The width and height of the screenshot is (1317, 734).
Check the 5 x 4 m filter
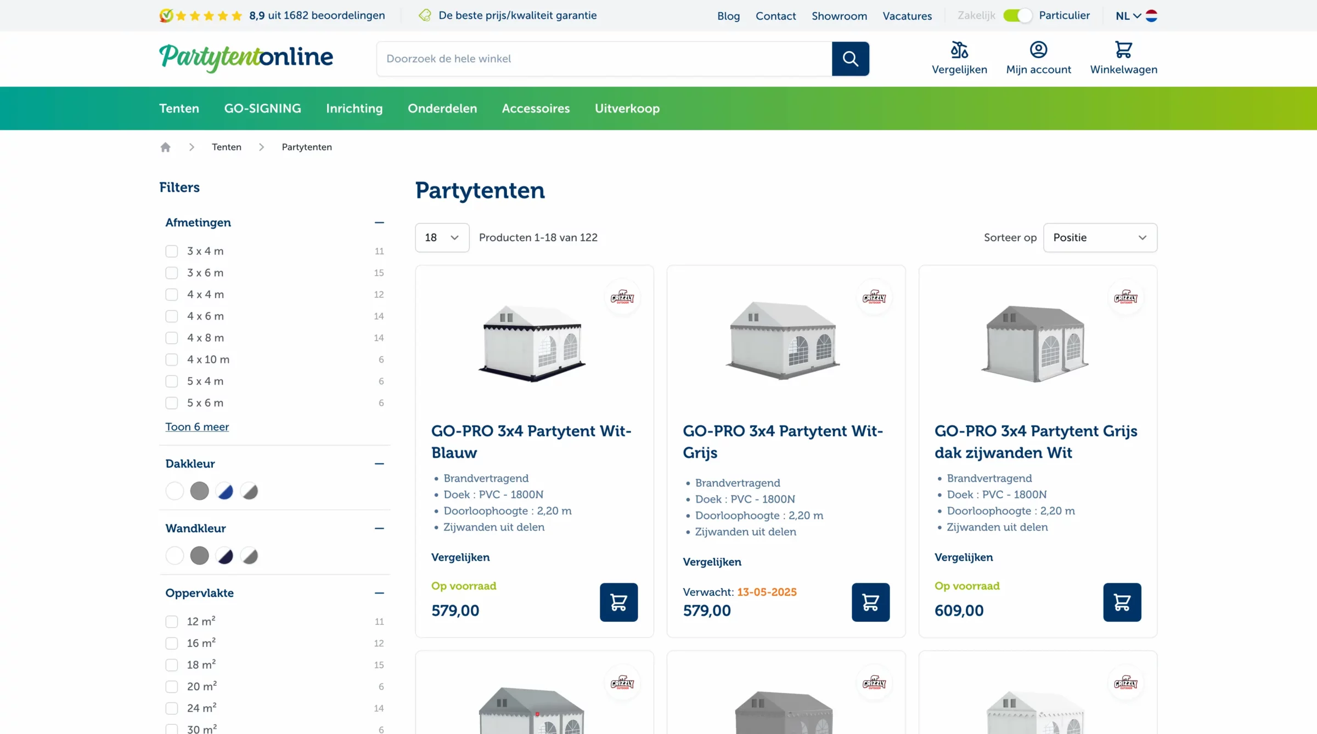click(x=172, y=381)
